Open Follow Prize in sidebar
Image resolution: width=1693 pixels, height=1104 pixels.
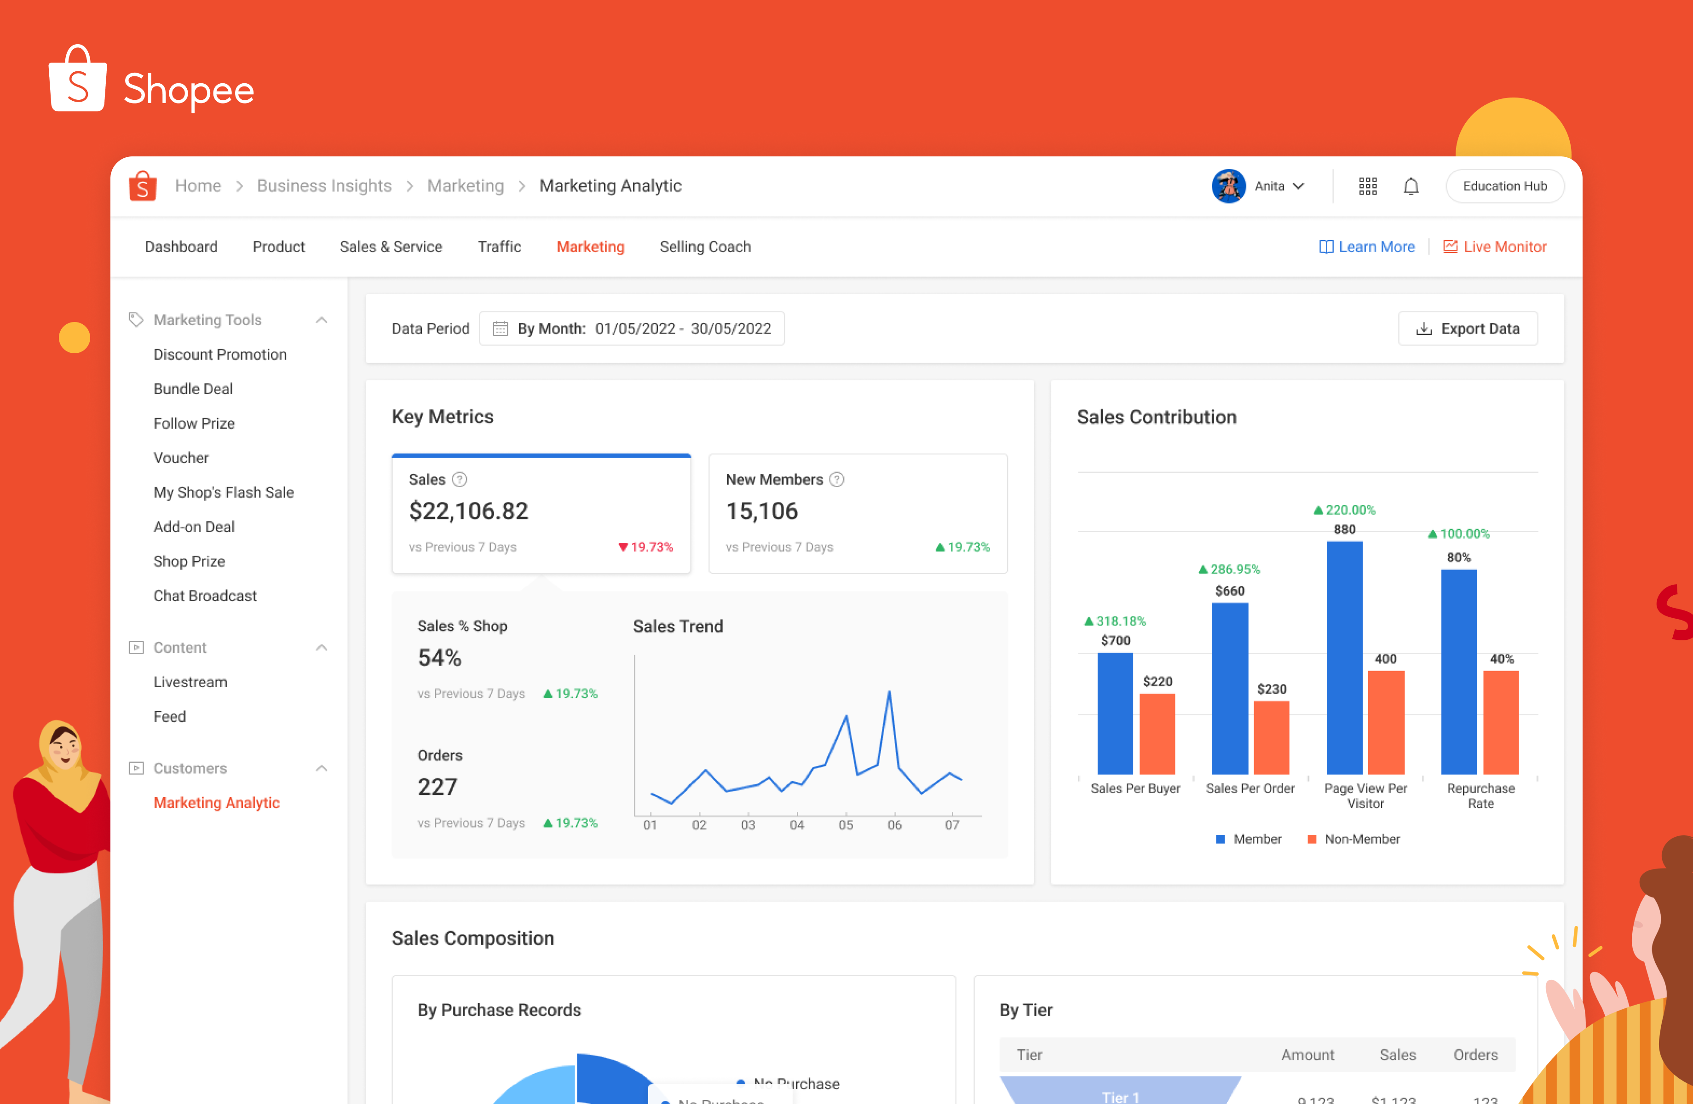pos(194,423)
